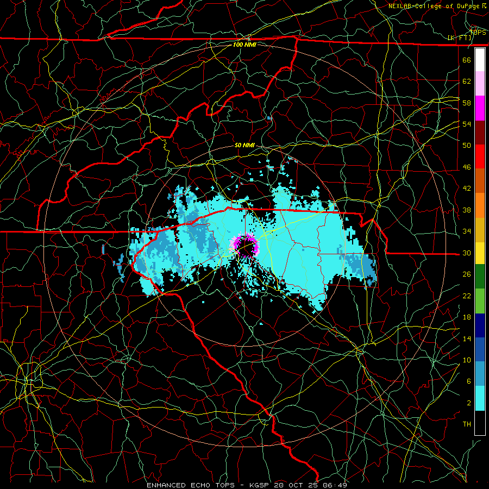Viewport: 489px width, 489px height.
Task: Click the 100 NMI range ring label
Action: pyautogui.click(x=244, y=45)
